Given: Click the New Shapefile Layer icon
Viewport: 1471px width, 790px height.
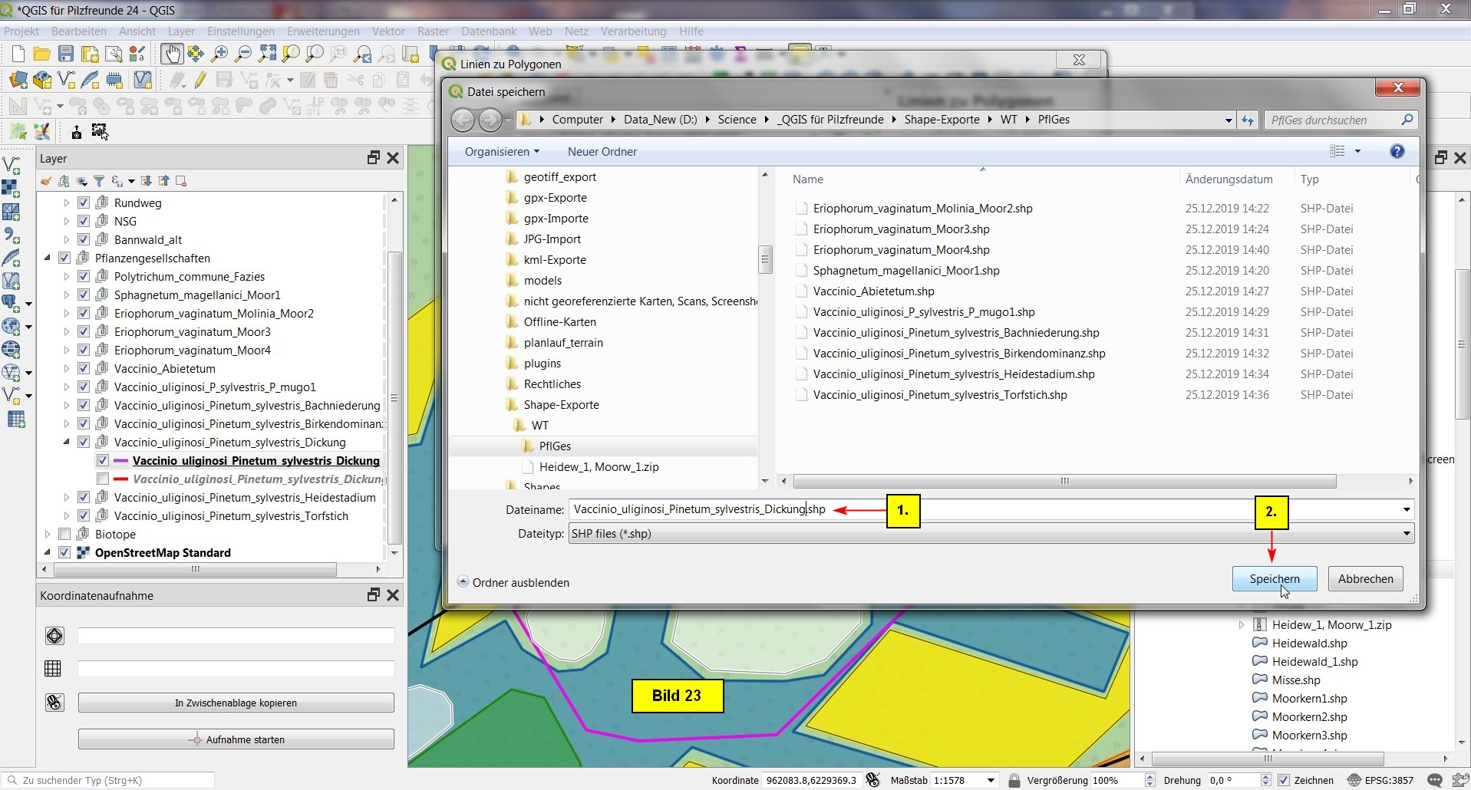Looking at the screenshot, I should click(66, 80).
